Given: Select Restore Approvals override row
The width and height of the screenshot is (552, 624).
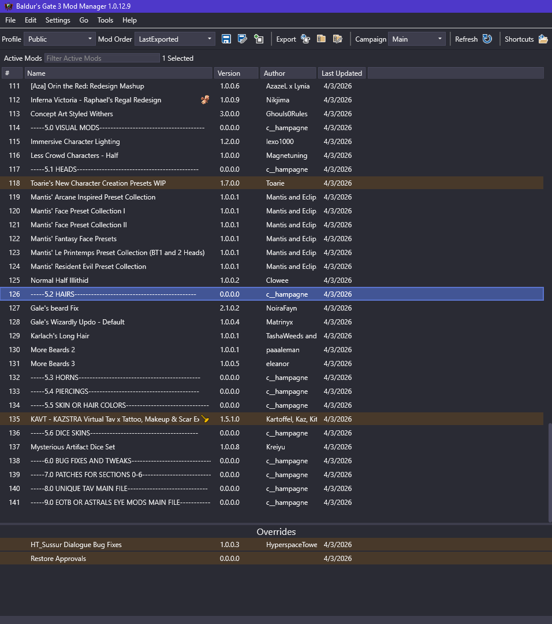Looking at the screenshot, I should pyautogui.click(x=276, y=558).
